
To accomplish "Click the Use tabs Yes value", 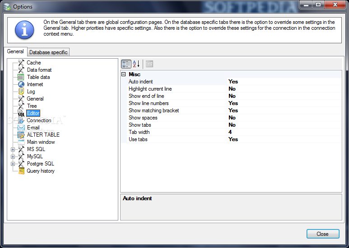I will click(x=233, y=139).
